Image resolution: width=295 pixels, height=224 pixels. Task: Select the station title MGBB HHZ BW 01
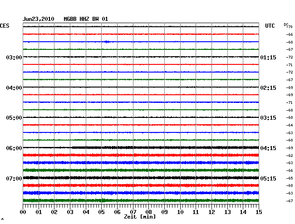click(x=86, y=19)
